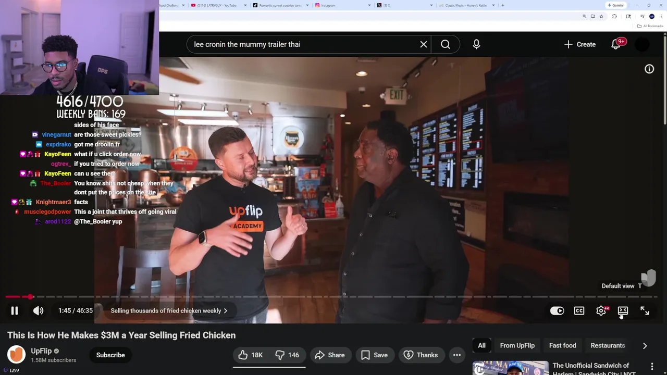Open the Gemini button in Chrome

(x=615, y=5)
